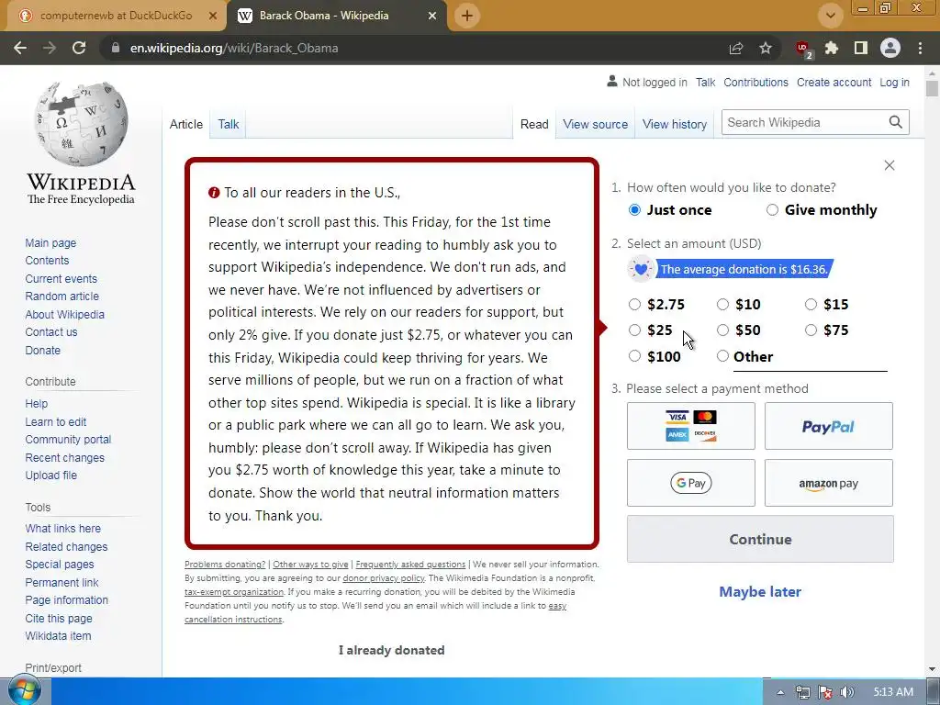Viewport: 940px width, 705px height.
Task: Open the View history tab
Action: 675,124
